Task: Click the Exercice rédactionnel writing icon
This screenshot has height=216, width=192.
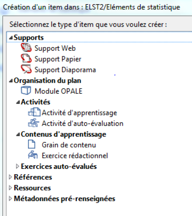Action: pos(33,155)
